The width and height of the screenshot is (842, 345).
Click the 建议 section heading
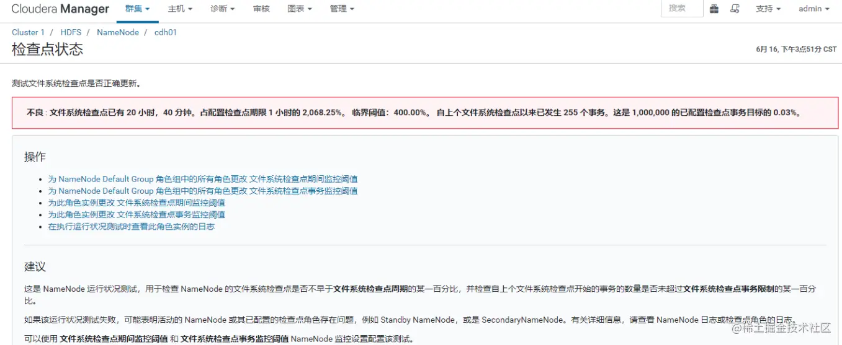click(x=35, y=267)
